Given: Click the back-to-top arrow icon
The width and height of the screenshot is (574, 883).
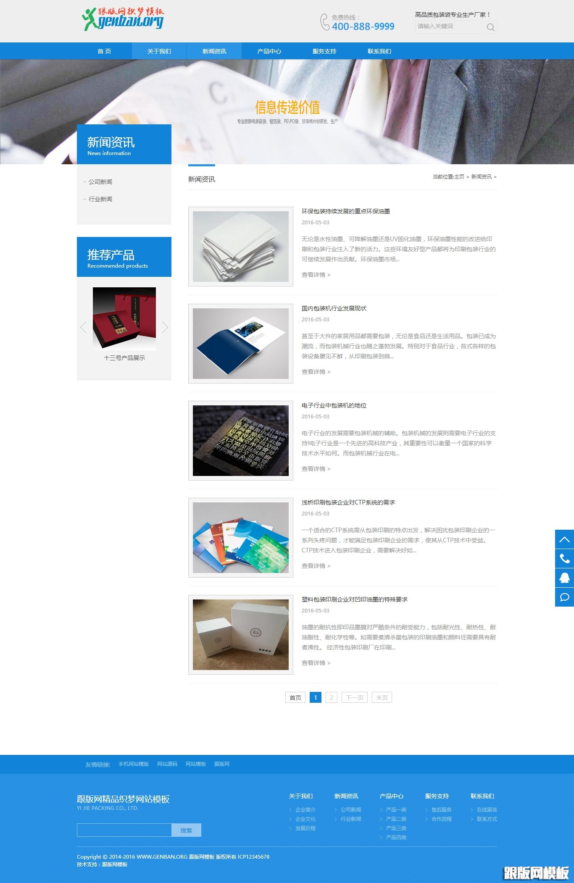Looking at the screenshot, I should 564,539.
